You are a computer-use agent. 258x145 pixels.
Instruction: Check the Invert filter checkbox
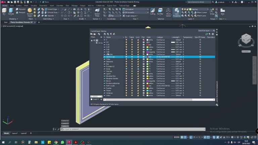[91, 99]
